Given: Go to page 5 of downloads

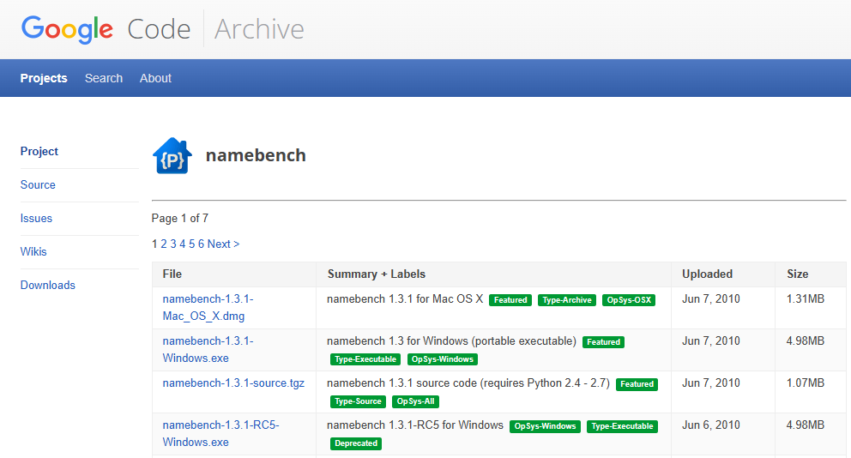Looking at the screenshot, I should pos(191,244).
